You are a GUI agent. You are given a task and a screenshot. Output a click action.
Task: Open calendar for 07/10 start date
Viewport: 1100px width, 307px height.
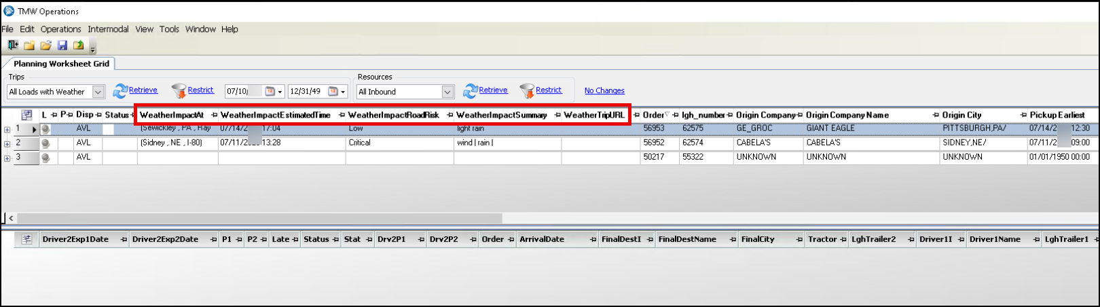[270, 91]
